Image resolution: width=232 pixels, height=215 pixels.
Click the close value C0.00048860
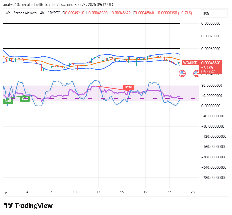click(143, 13)
